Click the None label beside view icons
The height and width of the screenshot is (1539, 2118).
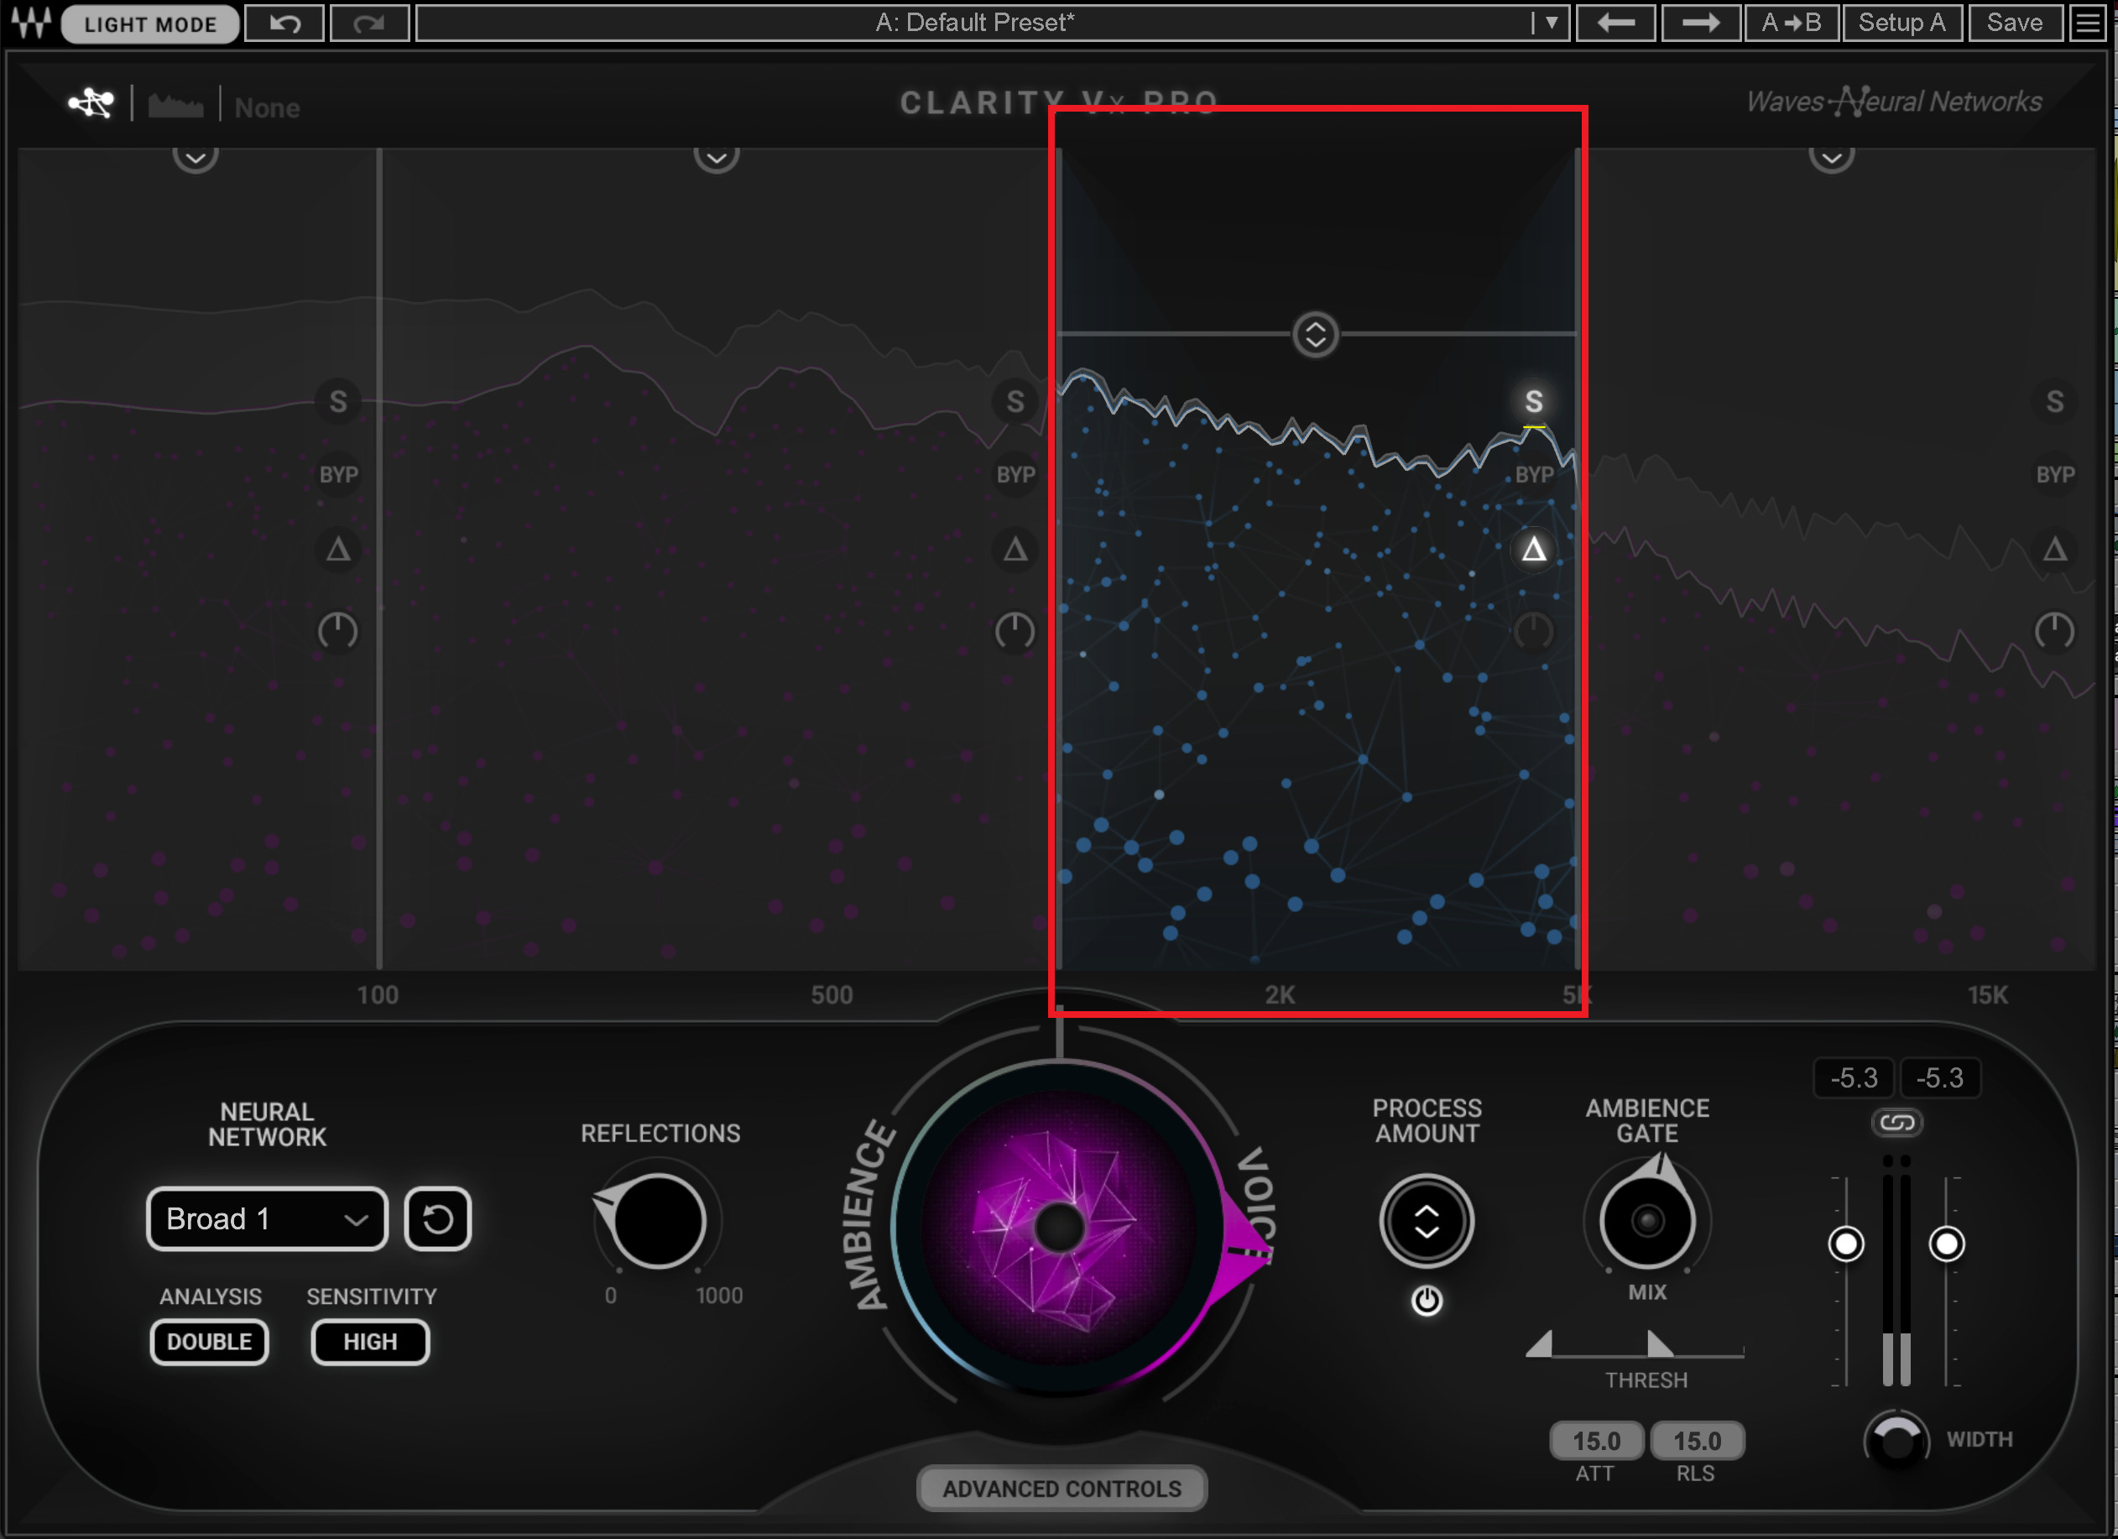(x=267, y=107)
